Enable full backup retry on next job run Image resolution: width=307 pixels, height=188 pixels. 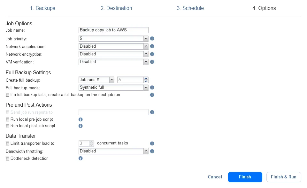click(7, 94)
